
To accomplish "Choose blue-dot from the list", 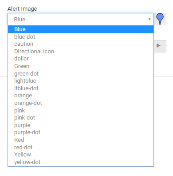I will pos(81,37).
